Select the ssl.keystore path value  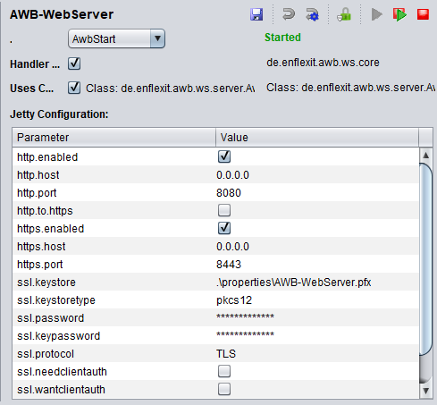(x=294, y=283)
